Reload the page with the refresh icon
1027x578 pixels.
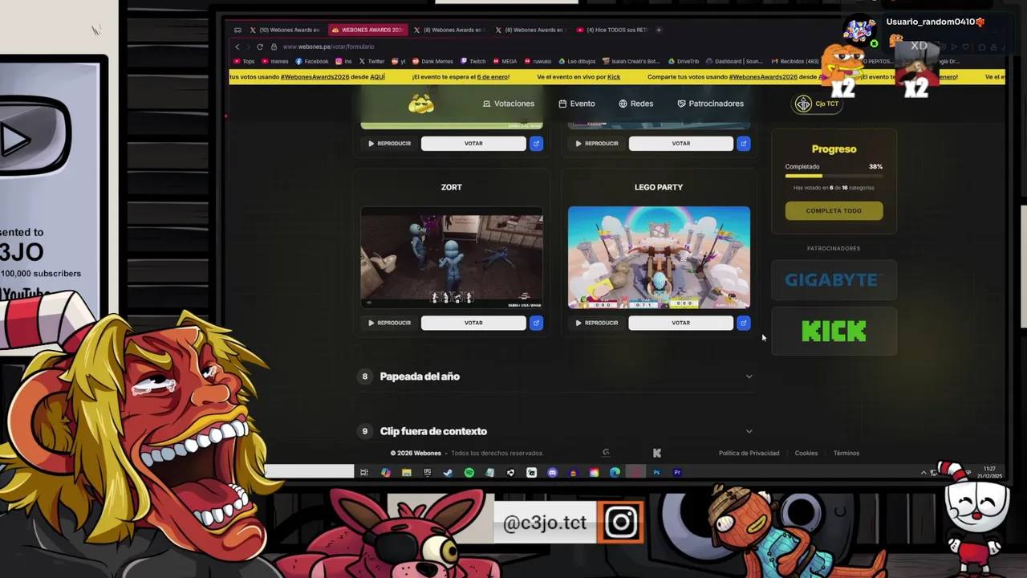click(x=260, y=47)
